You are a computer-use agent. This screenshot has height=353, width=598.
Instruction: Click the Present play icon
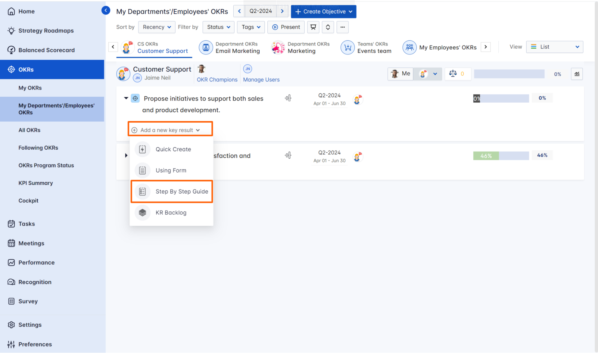point(275,27)
